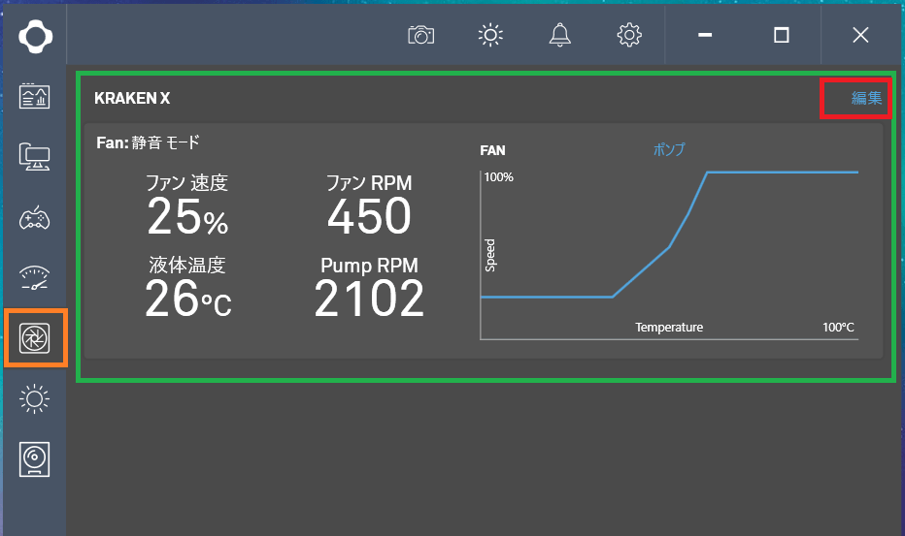Click the Fan: 静音 モード label
The image size is (905, 536).
pos(148,142)
